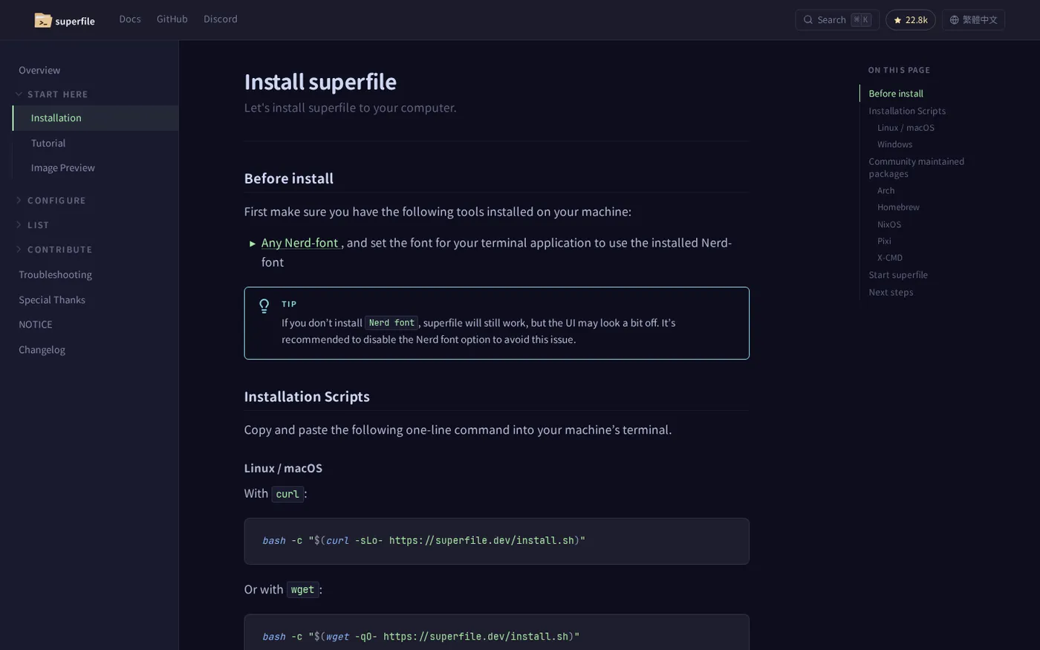Open the Docs navigation link
The width and height of the screenshot is (1040, 650).
click(130, 19)
